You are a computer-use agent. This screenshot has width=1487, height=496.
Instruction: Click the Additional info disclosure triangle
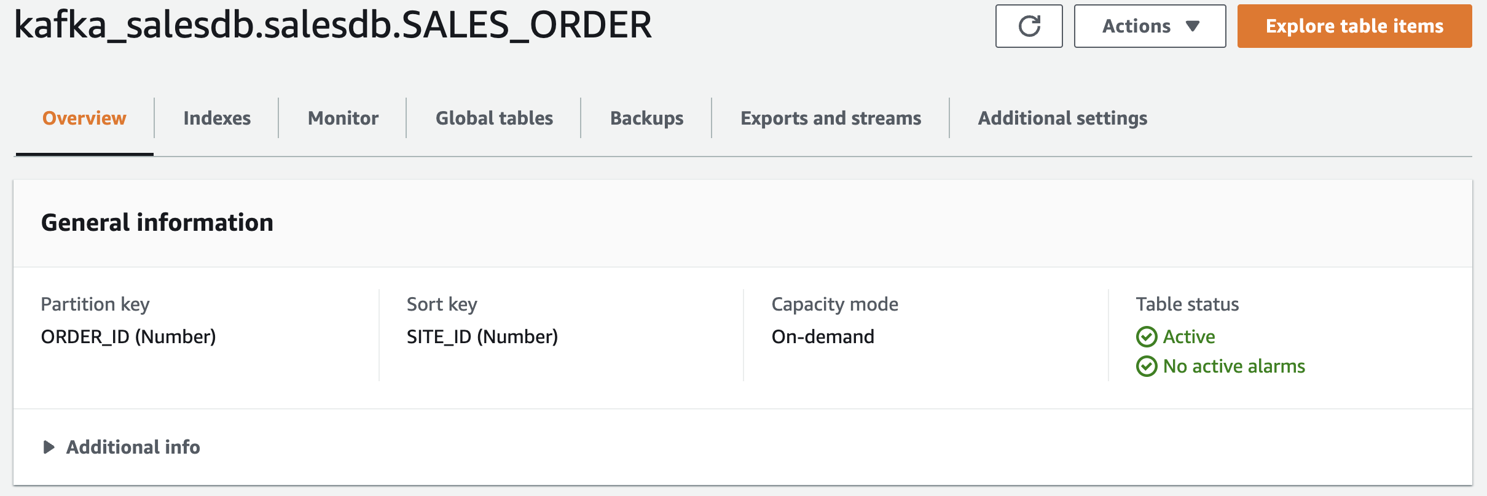(49, 447)
